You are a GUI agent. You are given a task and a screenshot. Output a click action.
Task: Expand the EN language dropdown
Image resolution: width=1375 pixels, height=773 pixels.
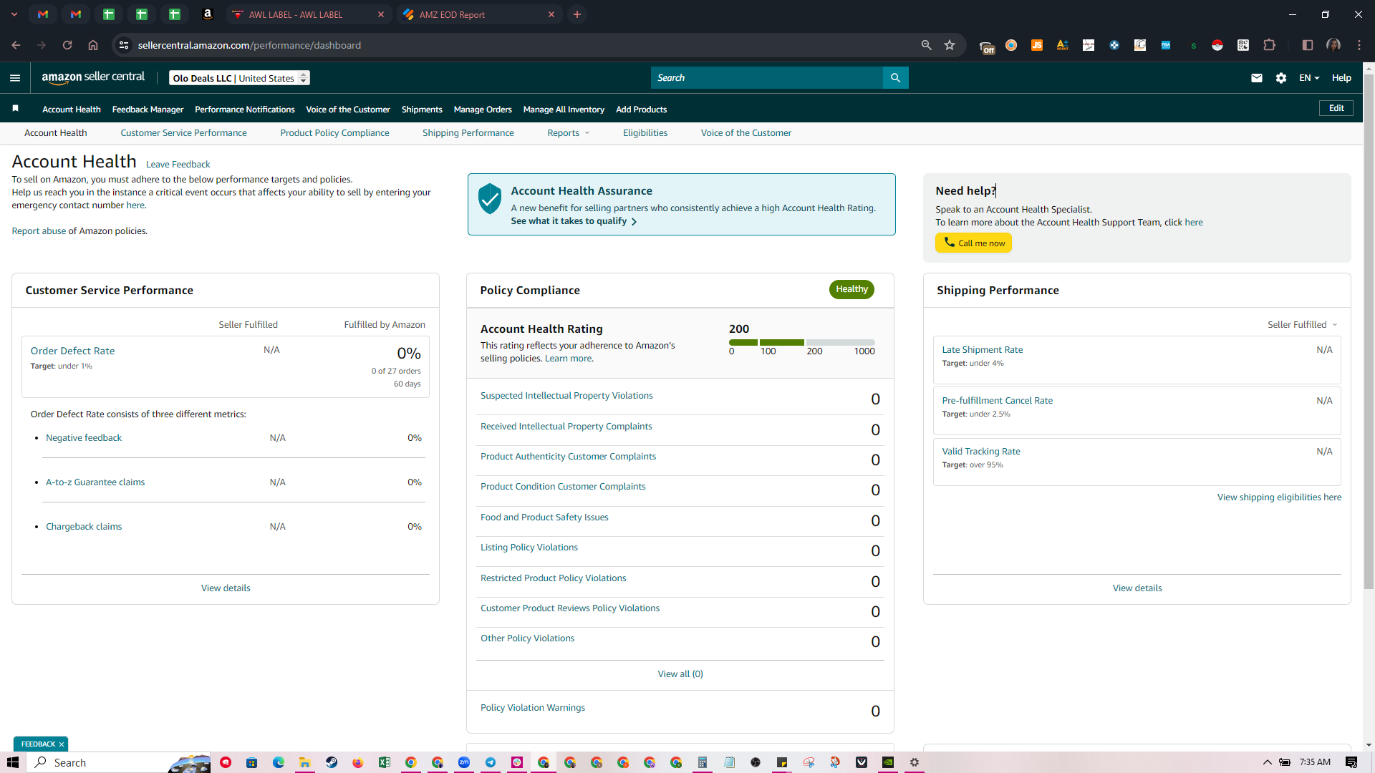1309,78
